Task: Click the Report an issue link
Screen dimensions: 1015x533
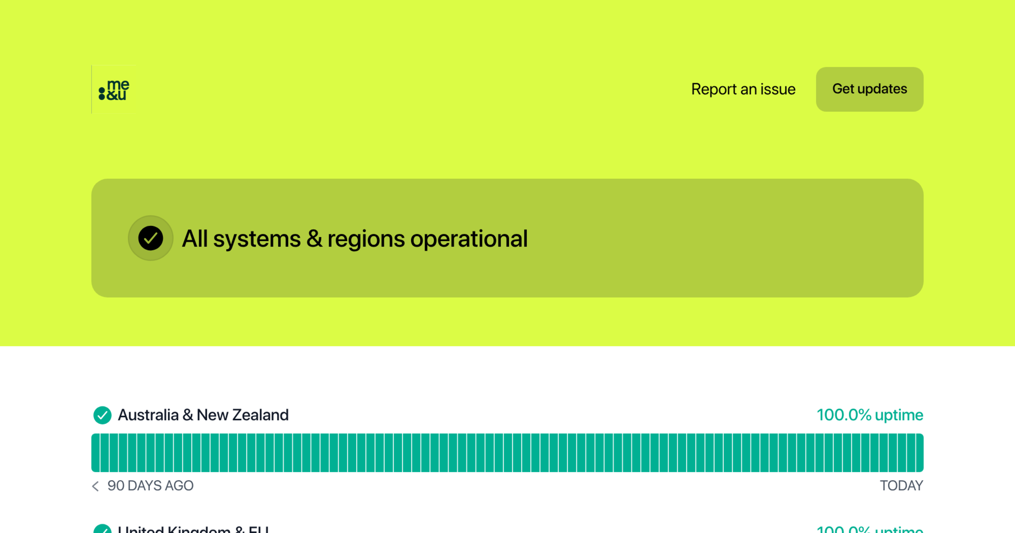Action: pyautogui.click(x=743, y=89)
